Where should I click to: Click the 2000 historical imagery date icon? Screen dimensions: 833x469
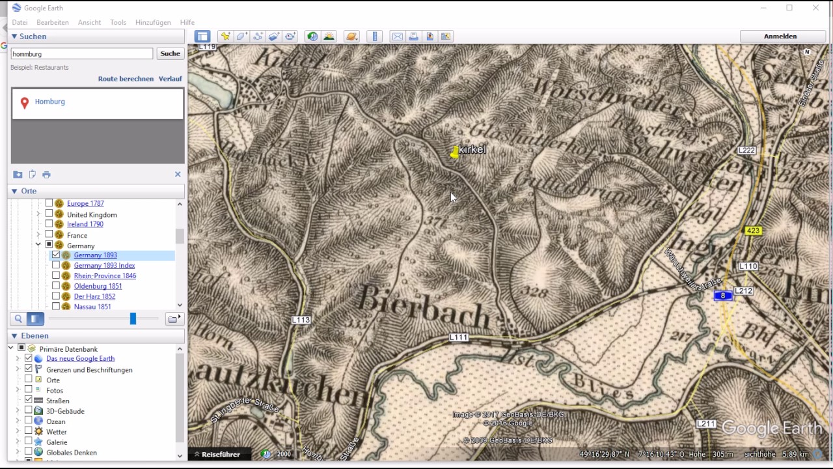tap(266, 454)
